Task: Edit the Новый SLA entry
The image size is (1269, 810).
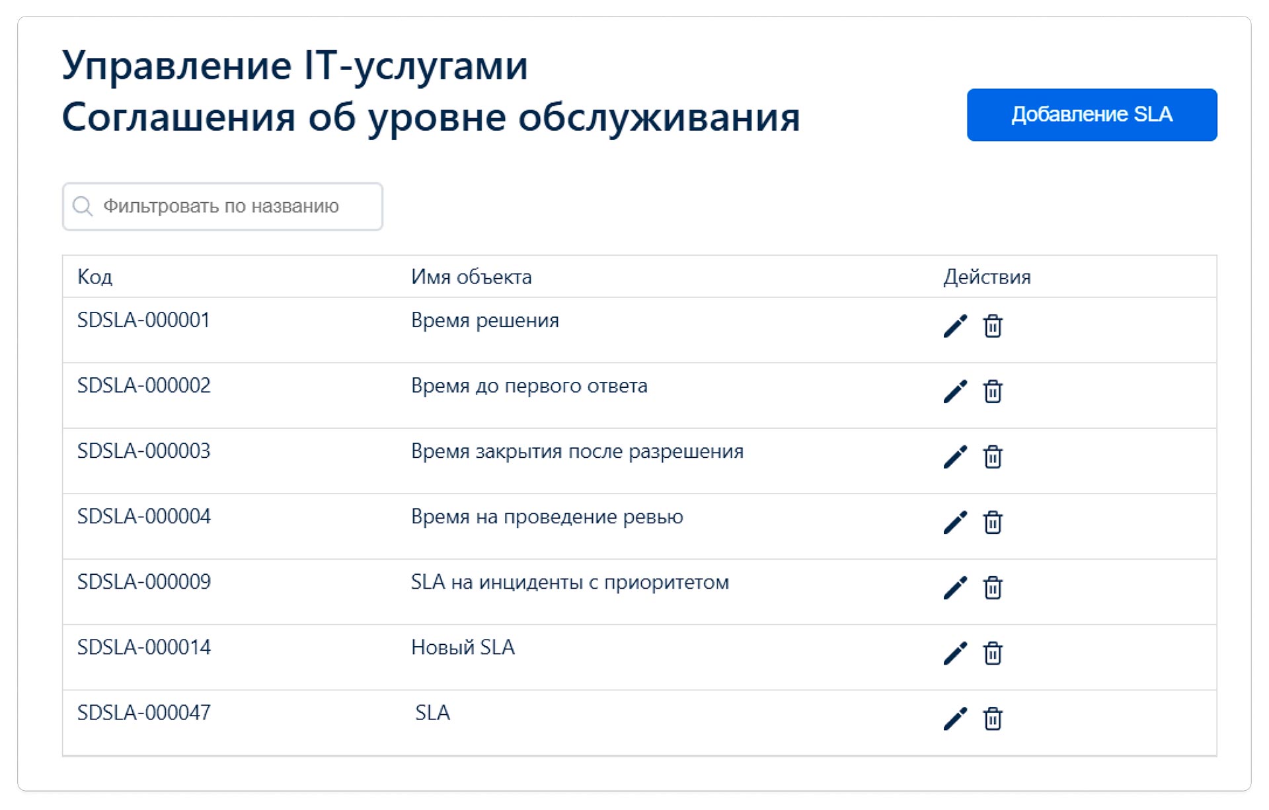Action: pyautogui.click(x=954, y=653)
